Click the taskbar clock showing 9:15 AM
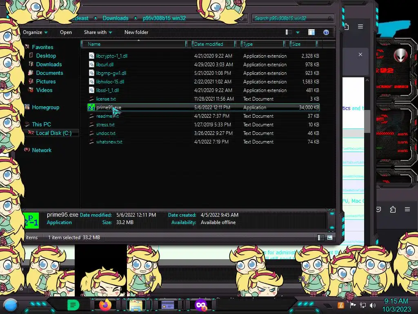The width and height of the screenshot is (418, 314). [x=396, y=301]
